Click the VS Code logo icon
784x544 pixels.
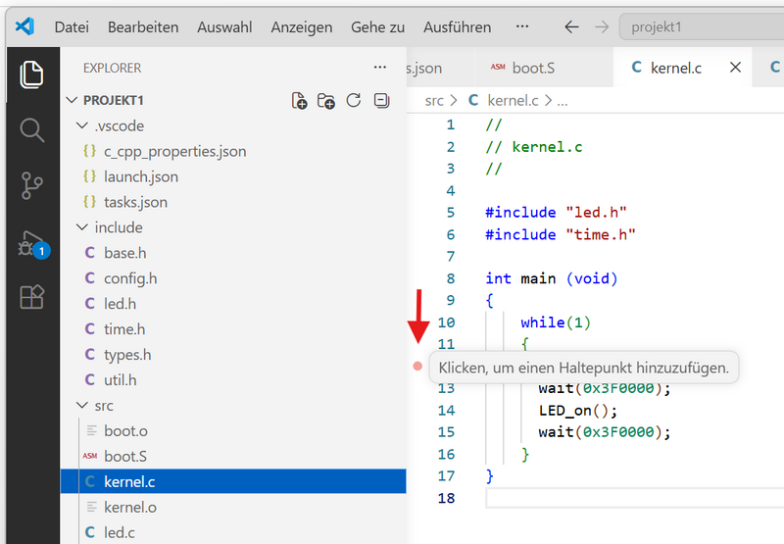coord(24,26)
